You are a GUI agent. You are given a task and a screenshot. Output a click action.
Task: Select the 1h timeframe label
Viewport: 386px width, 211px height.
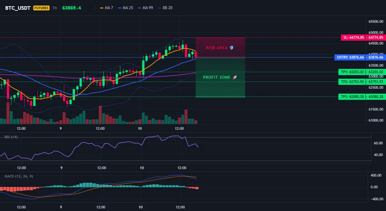pyautogui.click(x=55, y=8)
